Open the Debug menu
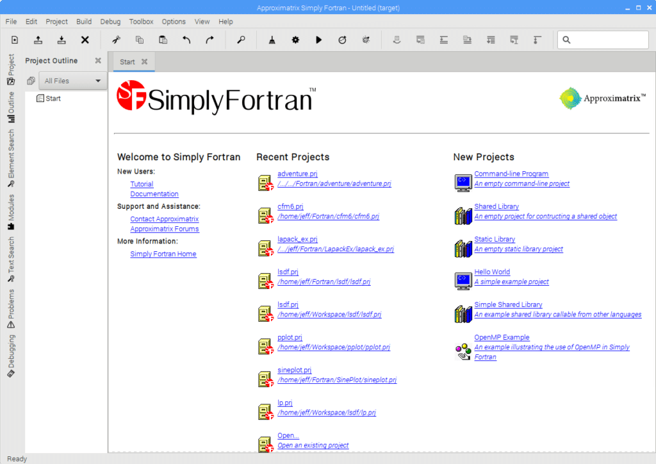Screen dimensions: 656x464 (x=110, y=21)
